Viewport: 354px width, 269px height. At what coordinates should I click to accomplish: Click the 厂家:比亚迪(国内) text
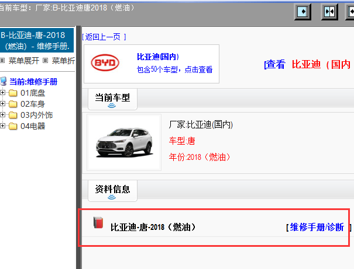(201, 124)
